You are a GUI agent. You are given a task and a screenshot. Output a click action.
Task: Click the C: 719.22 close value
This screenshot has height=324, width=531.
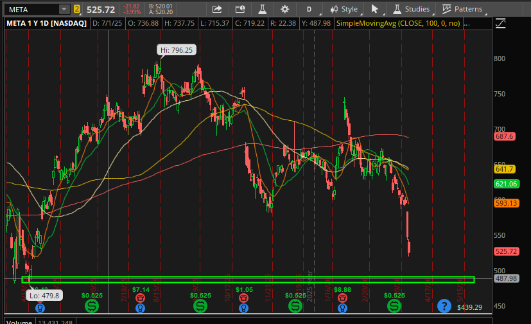(250, 23)
